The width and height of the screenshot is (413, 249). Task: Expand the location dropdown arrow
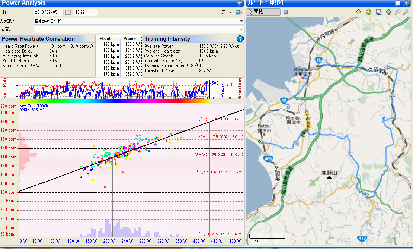pyautogui.click(x=241, y=29)
